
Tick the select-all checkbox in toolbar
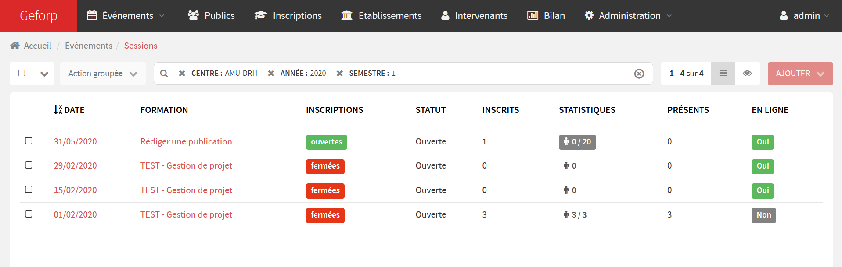(x=22, y=73)
